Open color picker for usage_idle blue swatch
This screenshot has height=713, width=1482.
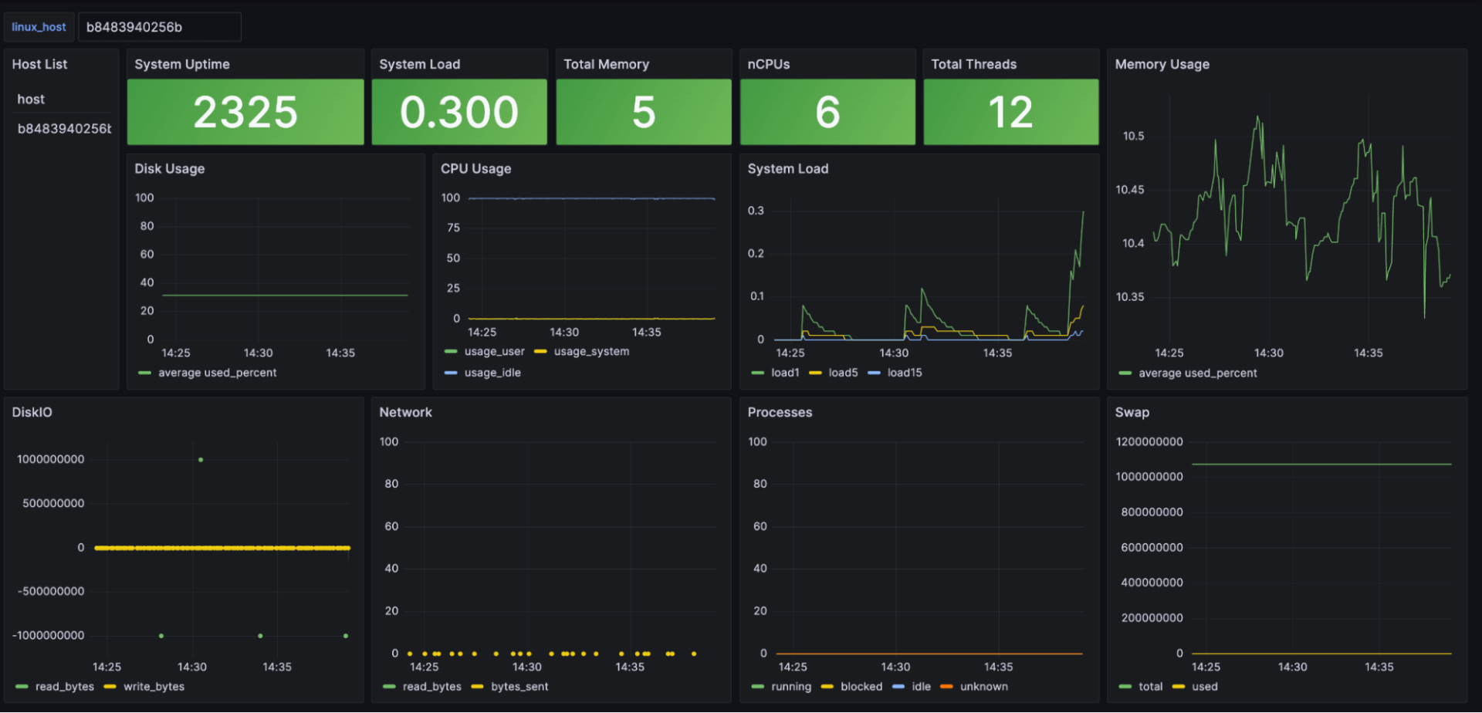click(451, 373)
